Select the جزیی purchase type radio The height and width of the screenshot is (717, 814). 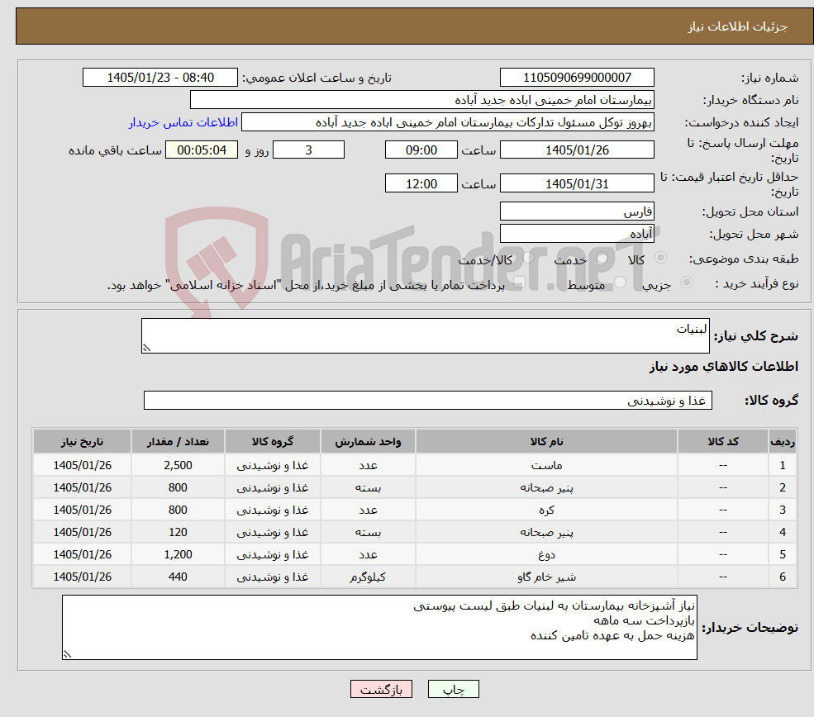click(686, 283)
